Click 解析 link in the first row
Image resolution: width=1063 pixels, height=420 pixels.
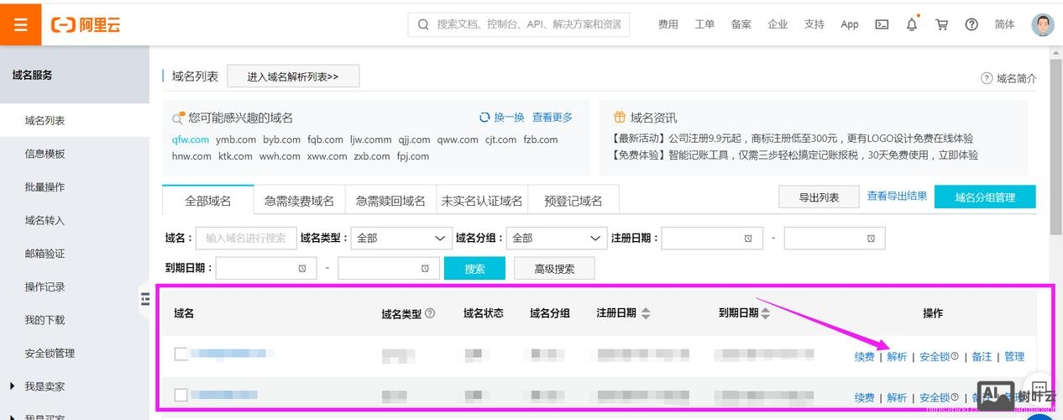897,357
